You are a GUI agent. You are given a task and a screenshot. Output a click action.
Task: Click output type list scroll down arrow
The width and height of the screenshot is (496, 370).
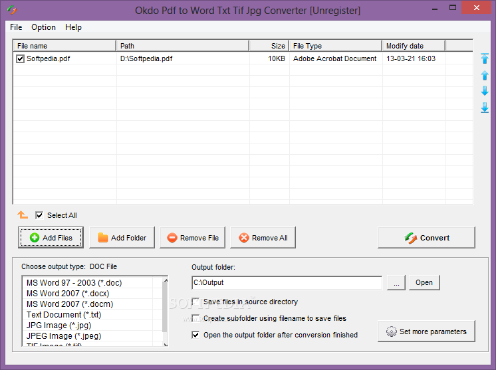click(166, 344)
